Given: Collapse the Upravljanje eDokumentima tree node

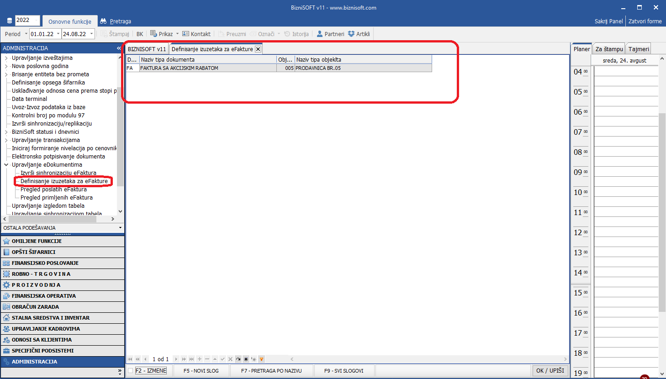Looking at the screenshot, I should click(6, 165).
